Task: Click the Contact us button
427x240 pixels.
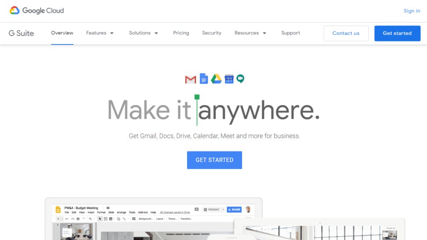Action: point(346,33)
